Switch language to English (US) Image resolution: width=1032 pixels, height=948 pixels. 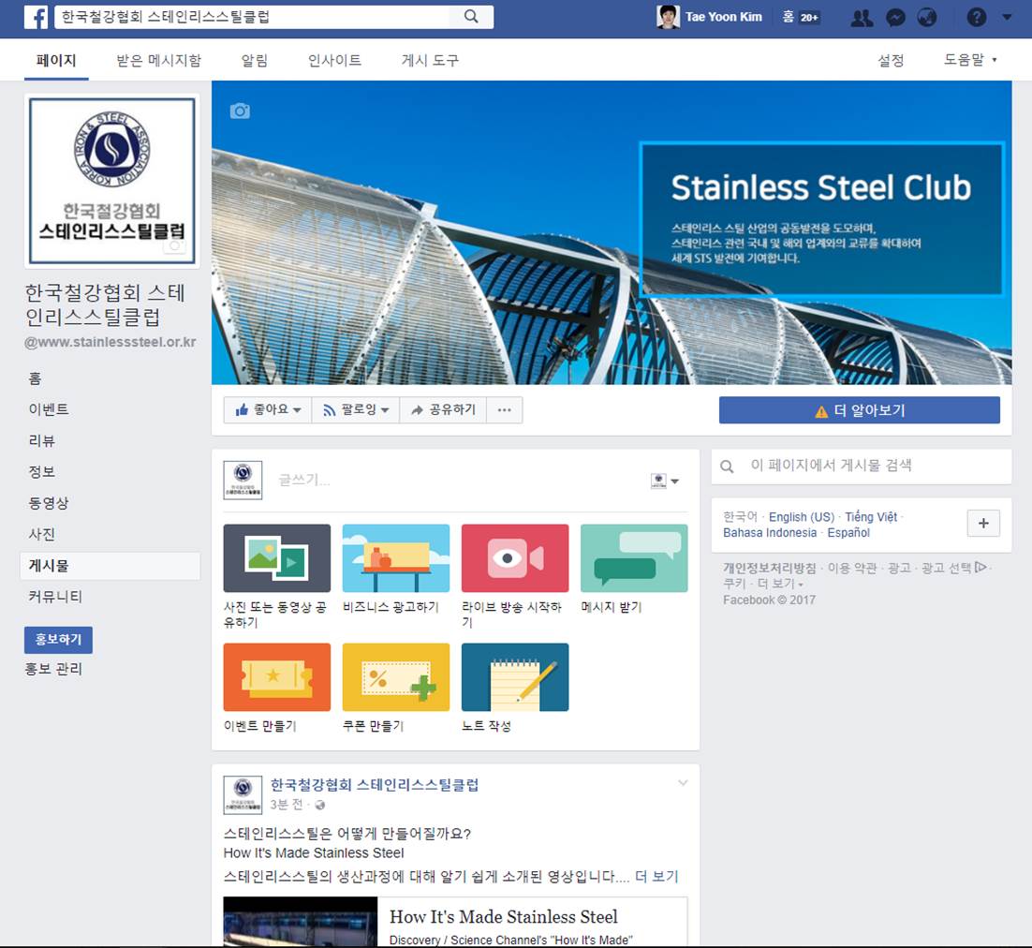pos(802,516)
